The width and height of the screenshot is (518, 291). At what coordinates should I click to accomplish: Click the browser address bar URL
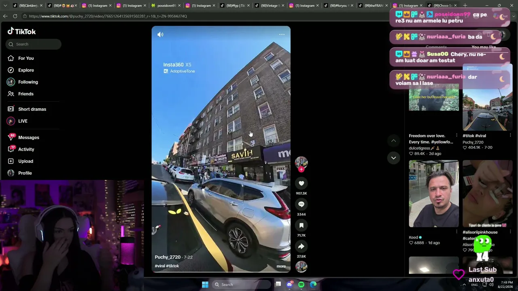pos(108,16)
